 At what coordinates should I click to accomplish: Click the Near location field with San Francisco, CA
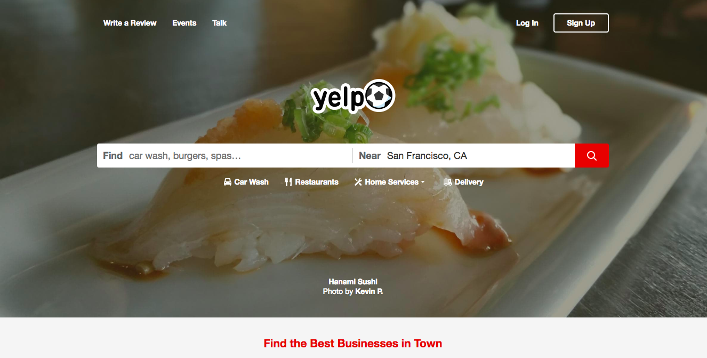click(x=464, y=156)
